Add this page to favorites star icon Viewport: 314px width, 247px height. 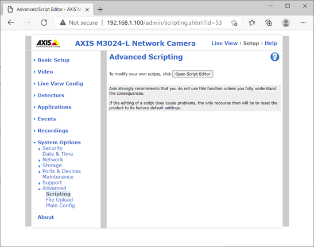[x=234, y=23]
